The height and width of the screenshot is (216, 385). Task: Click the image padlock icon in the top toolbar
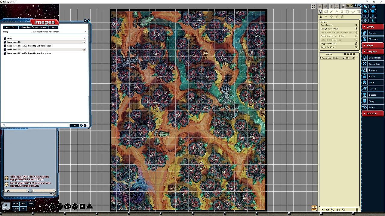[343, 6]
